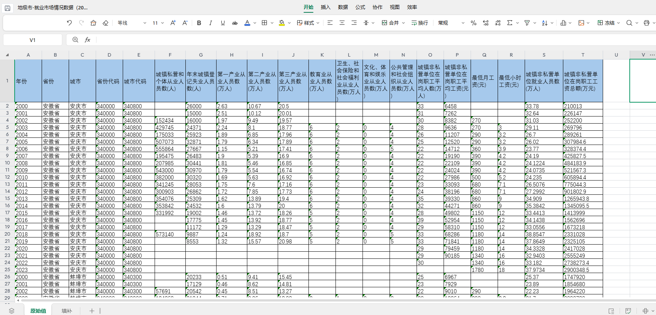Select the format painter icon

click(x=93, y=23)
